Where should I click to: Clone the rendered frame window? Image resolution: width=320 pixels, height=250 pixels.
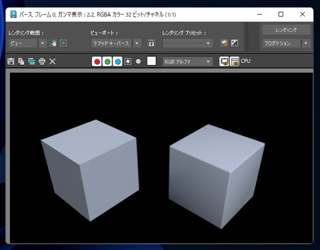coord(31,61)
